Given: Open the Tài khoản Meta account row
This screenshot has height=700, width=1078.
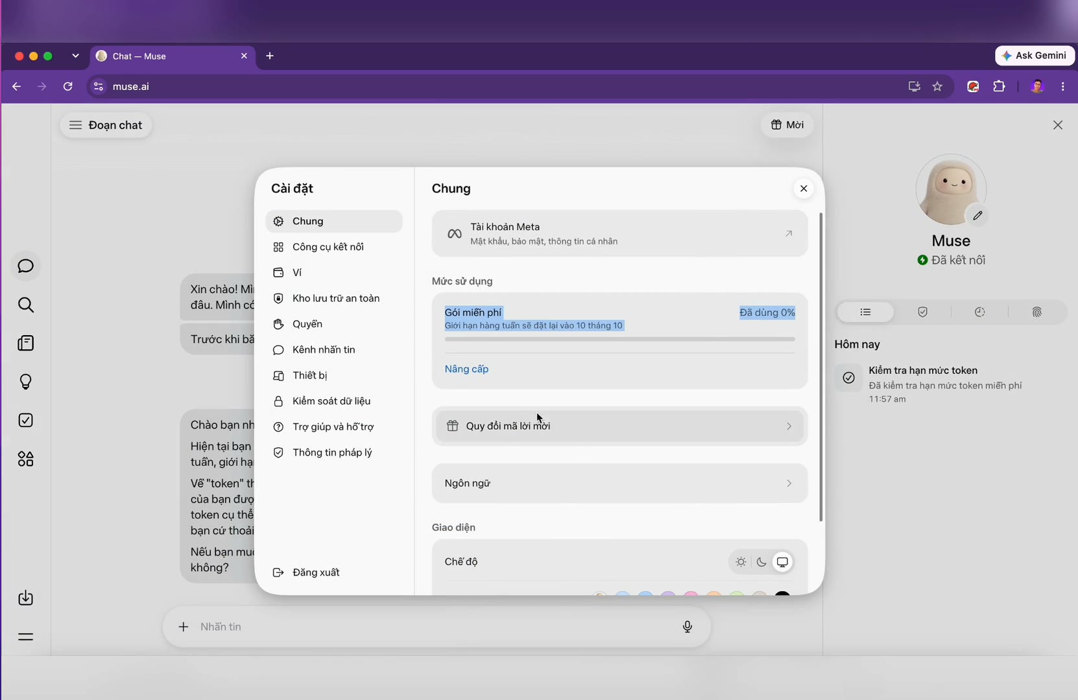Looking at the screenshot, I should click(x=619, y=233).
